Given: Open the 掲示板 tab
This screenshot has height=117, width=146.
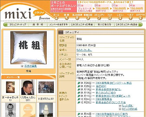Looking at the screenshot, I should (38, 25).
